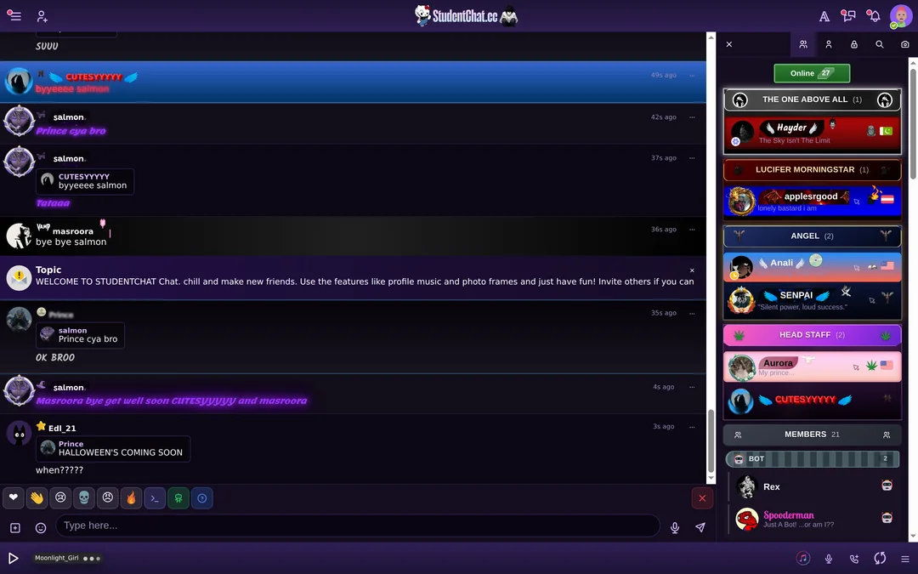Open the notifications bell icon
Screen dimensions: 918x574
(873, 16)
